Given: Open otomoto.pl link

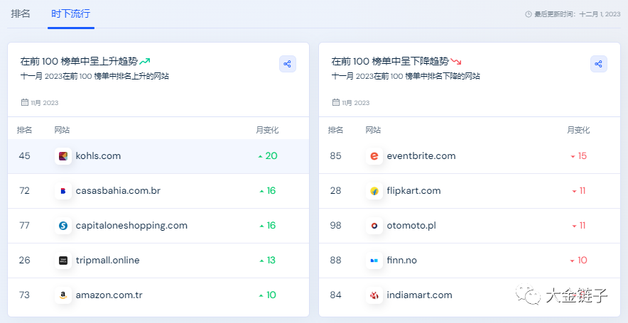Looking at the screenshot, I should tap(411, 225).
